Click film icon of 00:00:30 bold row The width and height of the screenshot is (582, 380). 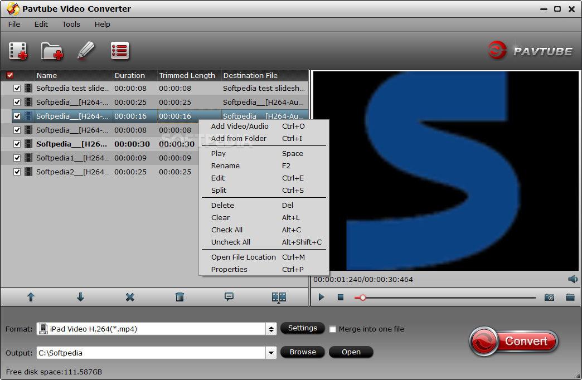(x=28, y=144)
